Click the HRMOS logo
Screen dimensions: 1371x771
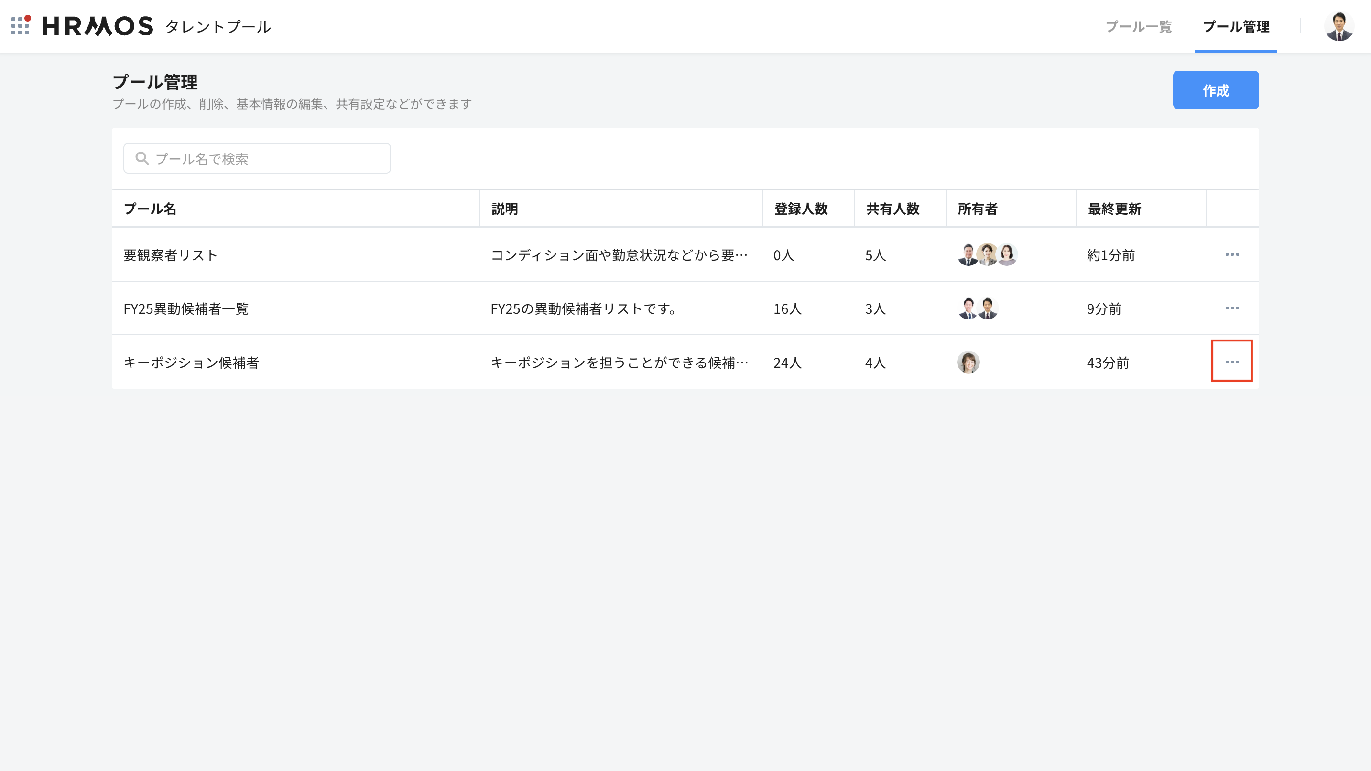98,26
